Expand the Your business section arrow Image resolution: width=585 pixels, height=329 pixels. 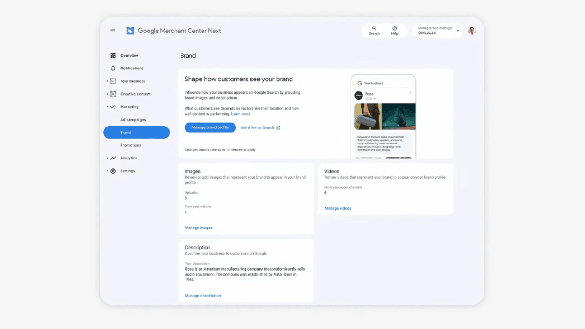(108, 81)
